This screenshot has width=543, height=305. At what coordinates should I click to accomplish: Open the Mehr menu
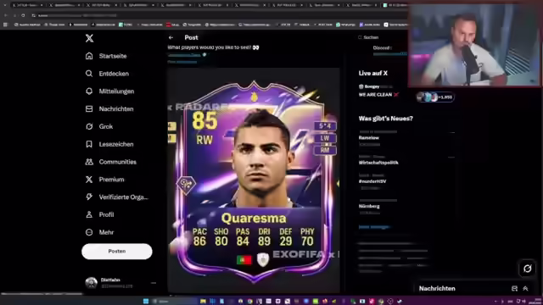point(100,232)
